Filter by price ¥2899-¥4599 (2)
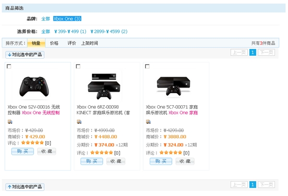The height and width of the screenshot is (196, 288). pos(109,32)
